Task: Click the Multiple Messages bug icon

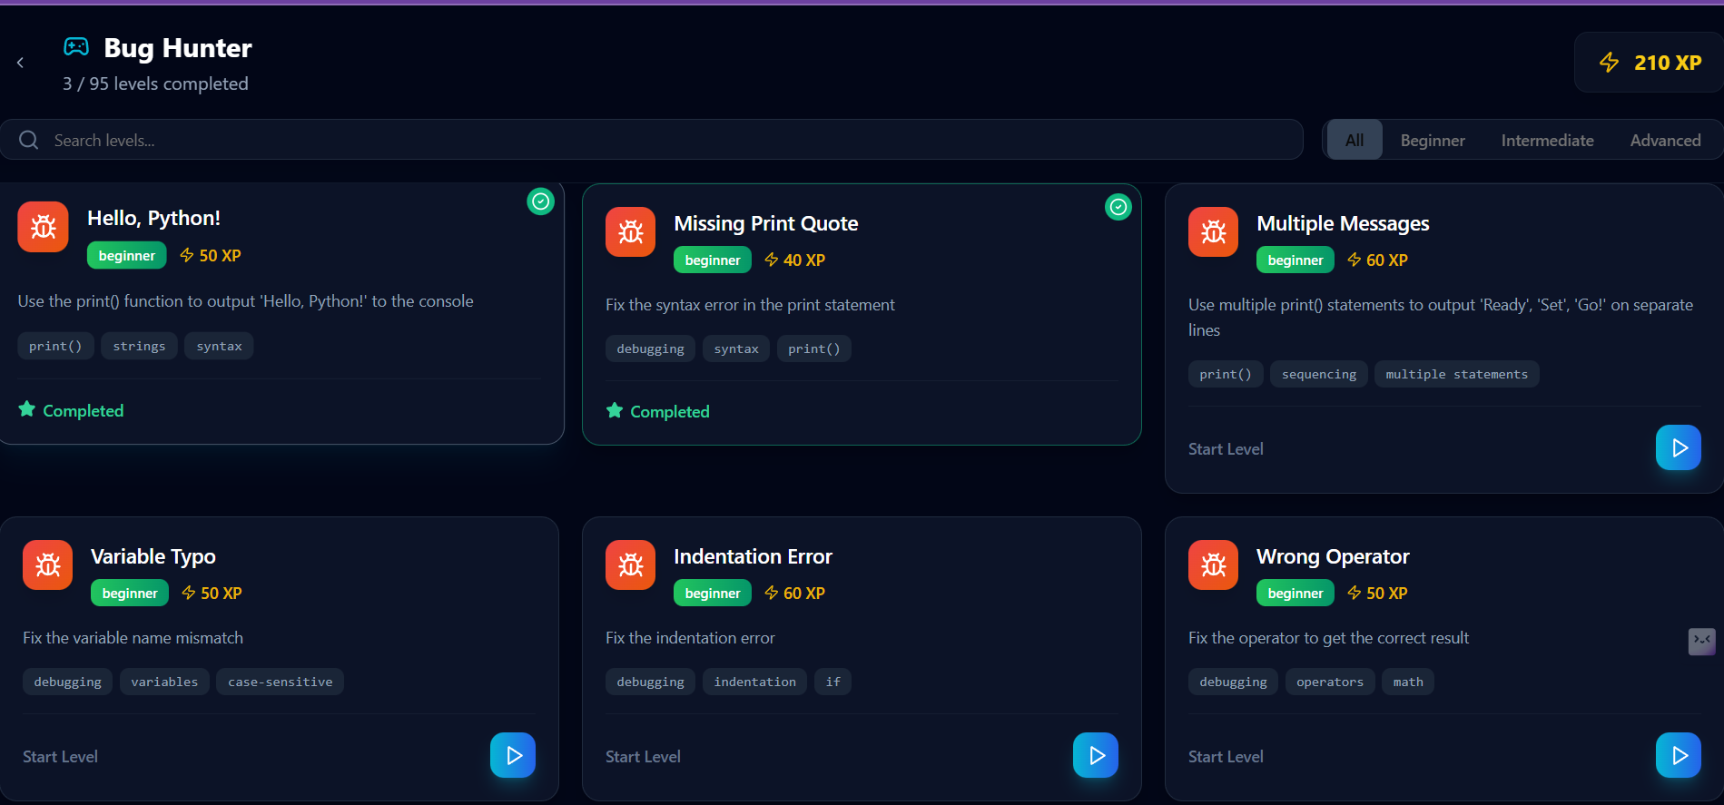Action: click(x=1213, y=232)
